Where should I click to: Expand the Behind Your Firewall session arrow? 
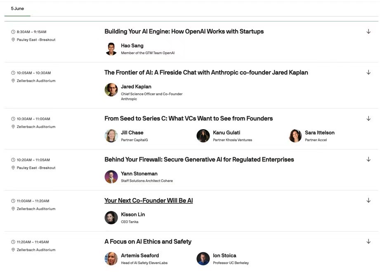tap(368, 159)
